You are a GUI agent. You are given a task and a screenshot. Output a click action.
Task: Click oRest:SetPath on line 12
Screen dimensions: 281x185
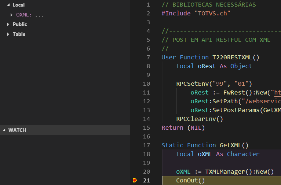214,101
